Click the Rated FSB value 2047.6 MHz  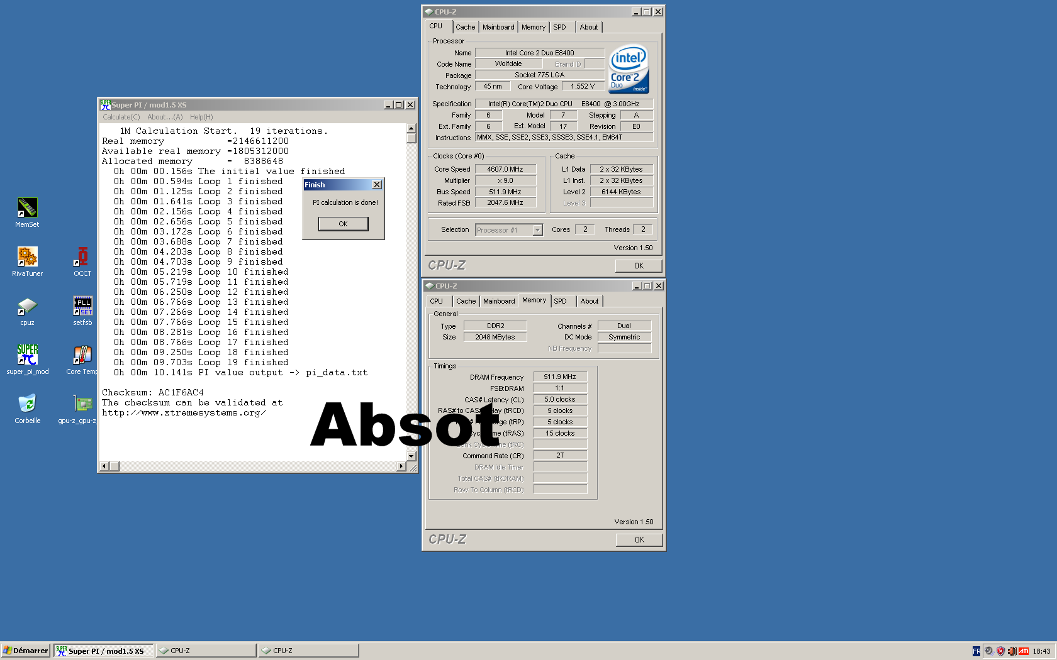click(505, 203)
